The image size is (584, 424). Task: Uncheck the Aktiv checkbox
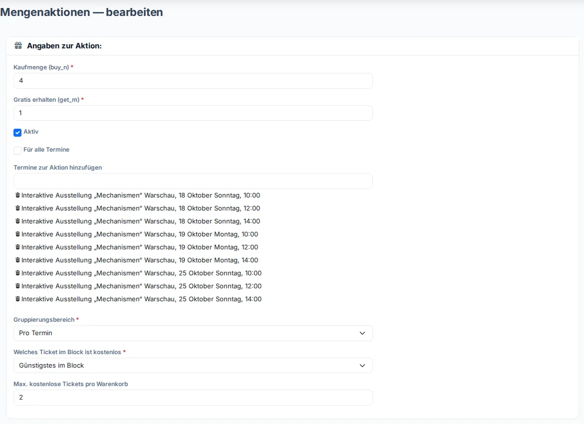[x=17, y=133]
